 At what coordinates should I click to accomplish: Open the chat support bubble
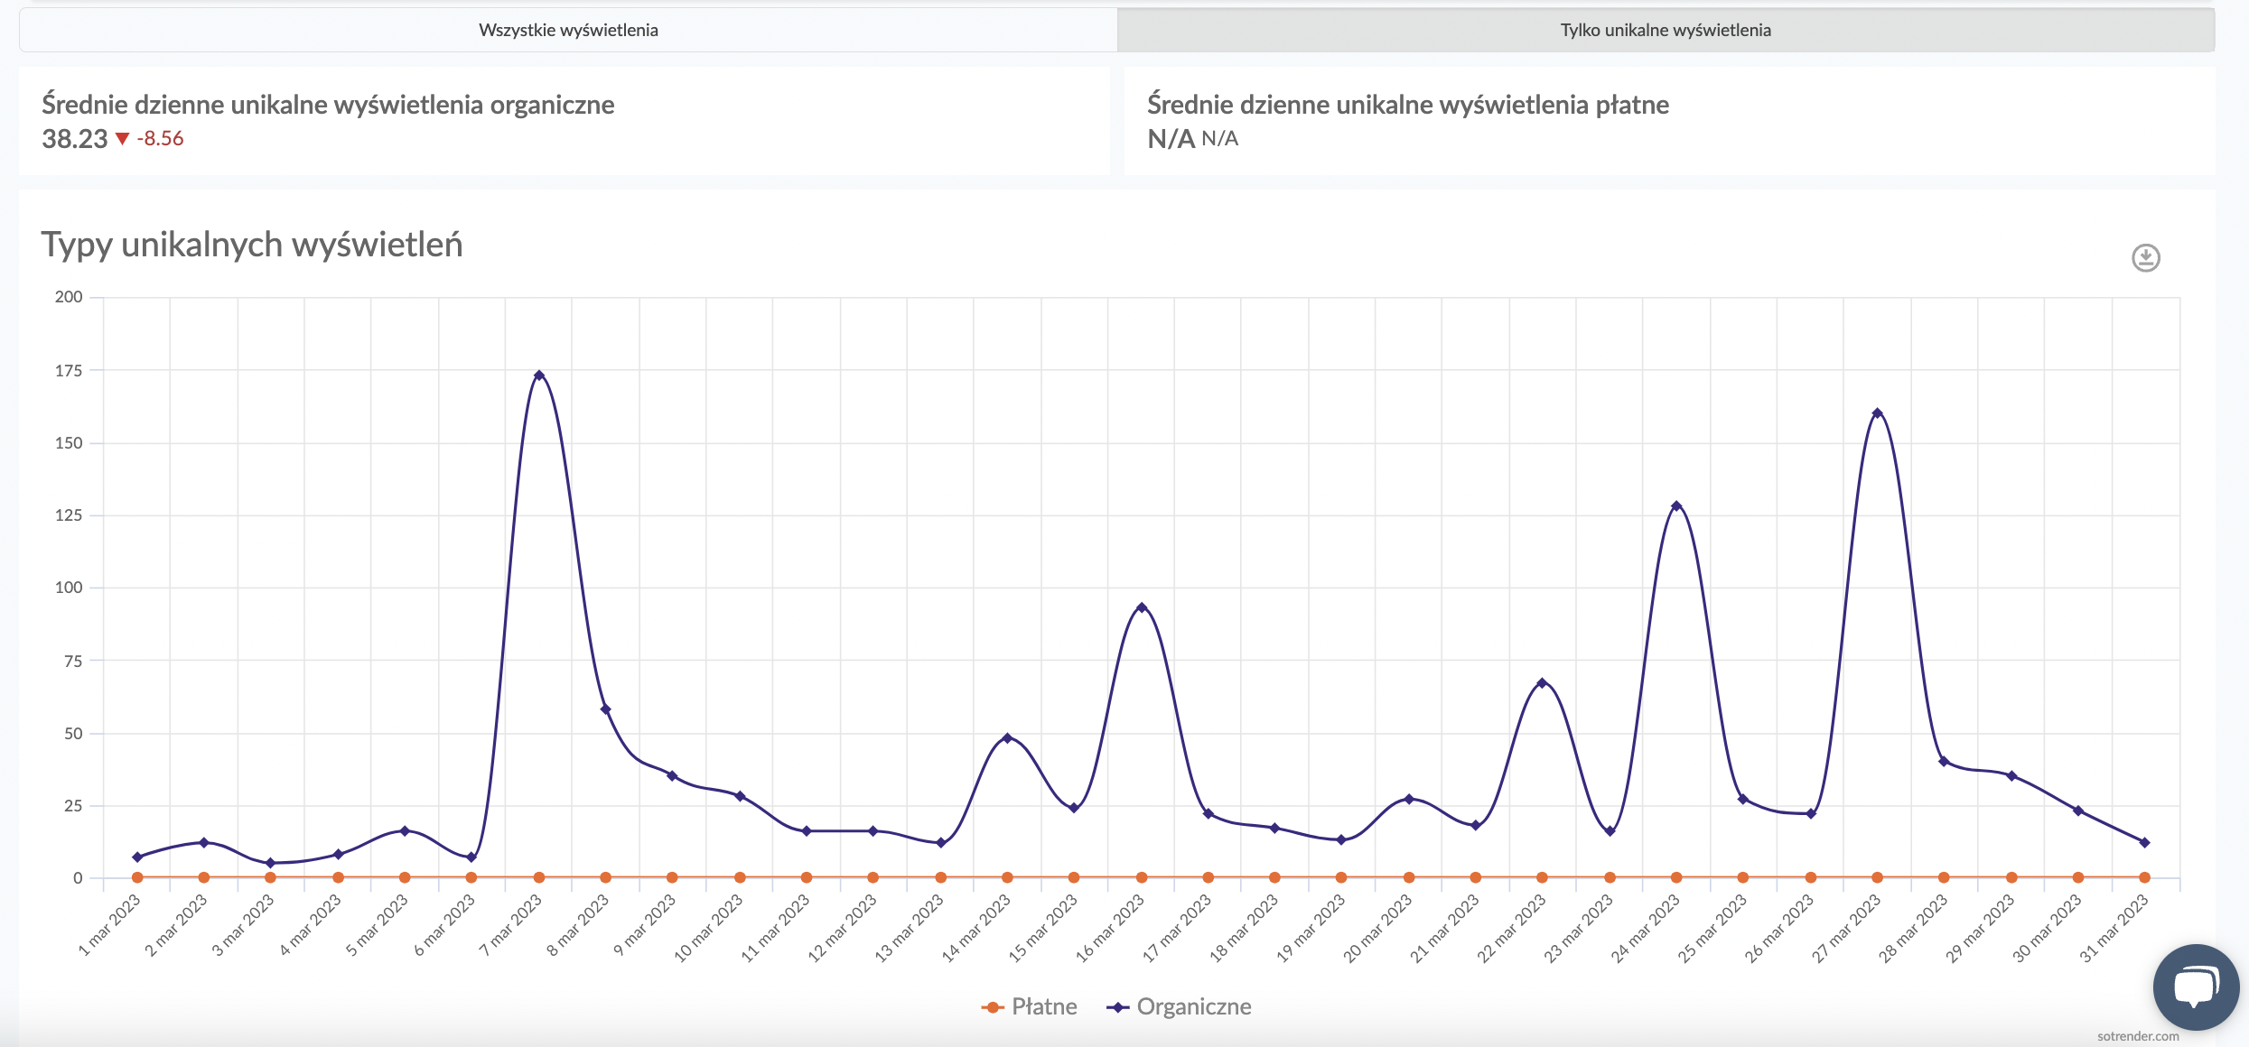2195,987
